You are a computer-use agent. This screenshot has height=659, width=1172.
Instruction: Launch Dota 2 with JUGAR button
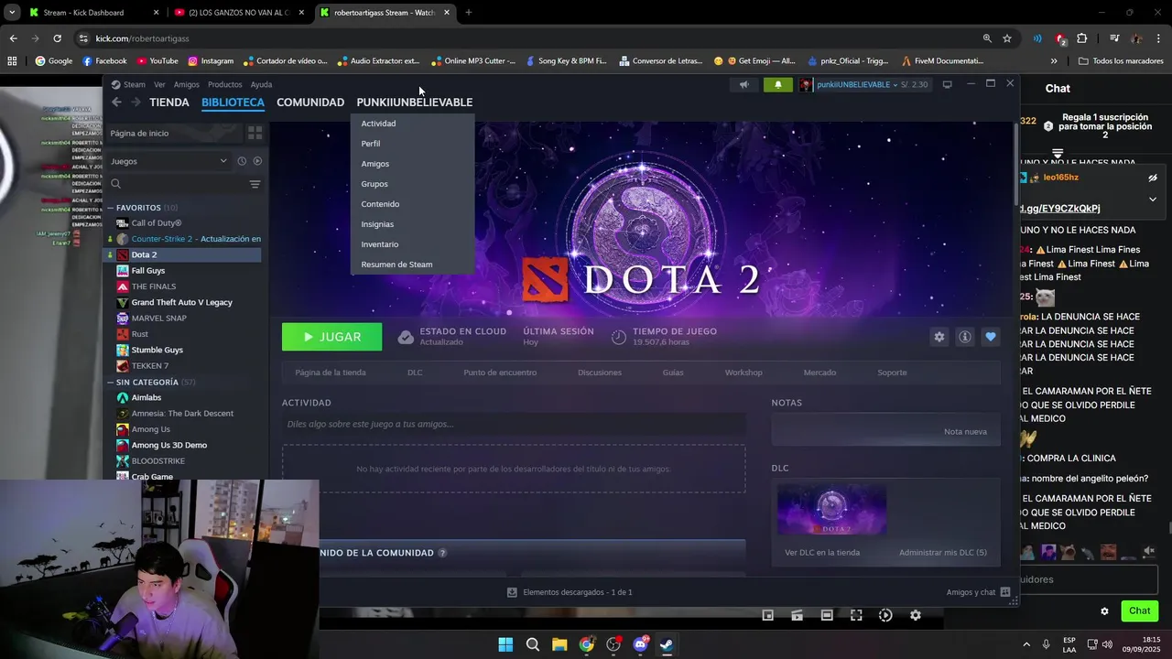click(331, 337)
